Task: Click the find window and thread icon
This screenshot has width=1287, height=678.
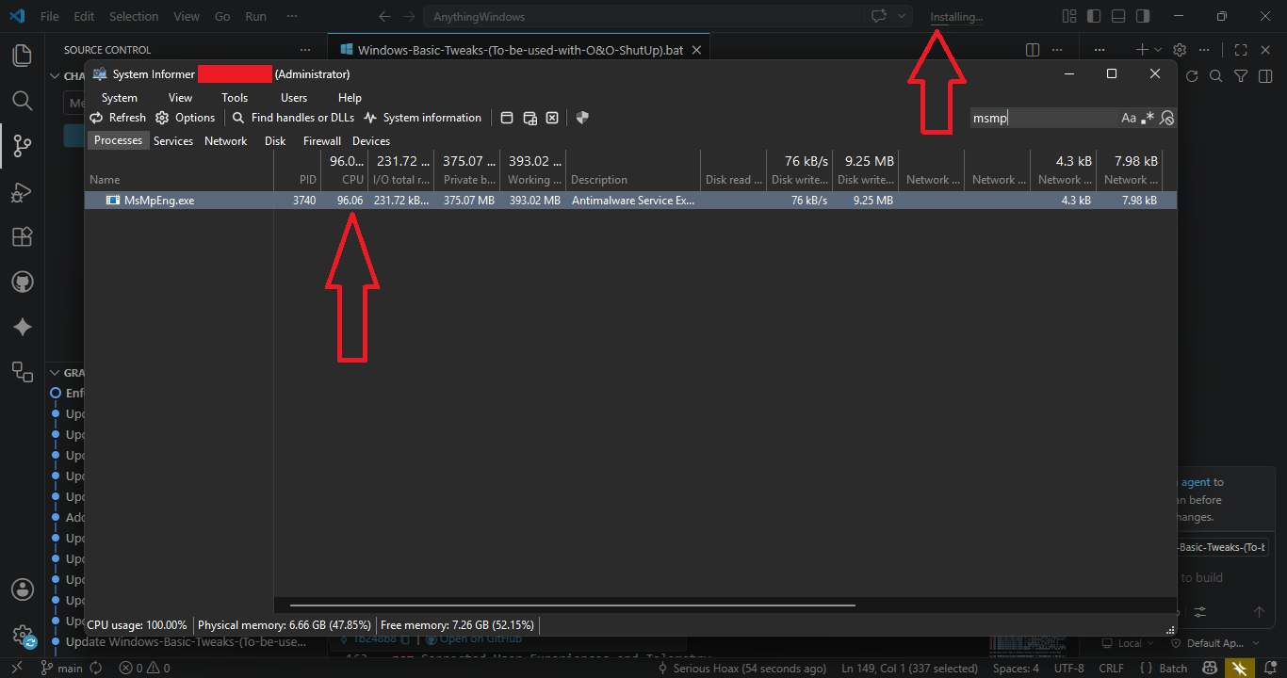Action: (530, 118)
